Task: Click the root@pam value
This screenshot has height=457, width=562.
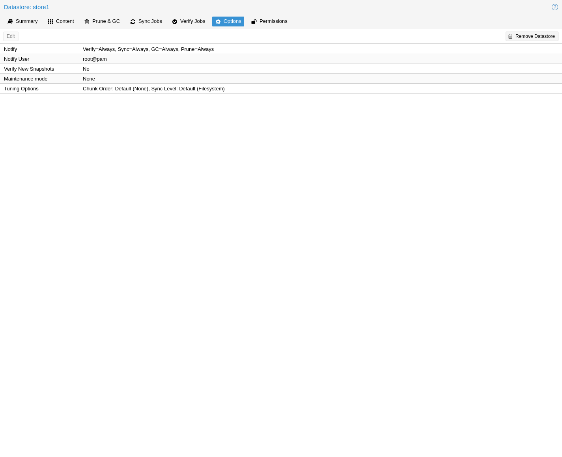Action: point(95,59)
